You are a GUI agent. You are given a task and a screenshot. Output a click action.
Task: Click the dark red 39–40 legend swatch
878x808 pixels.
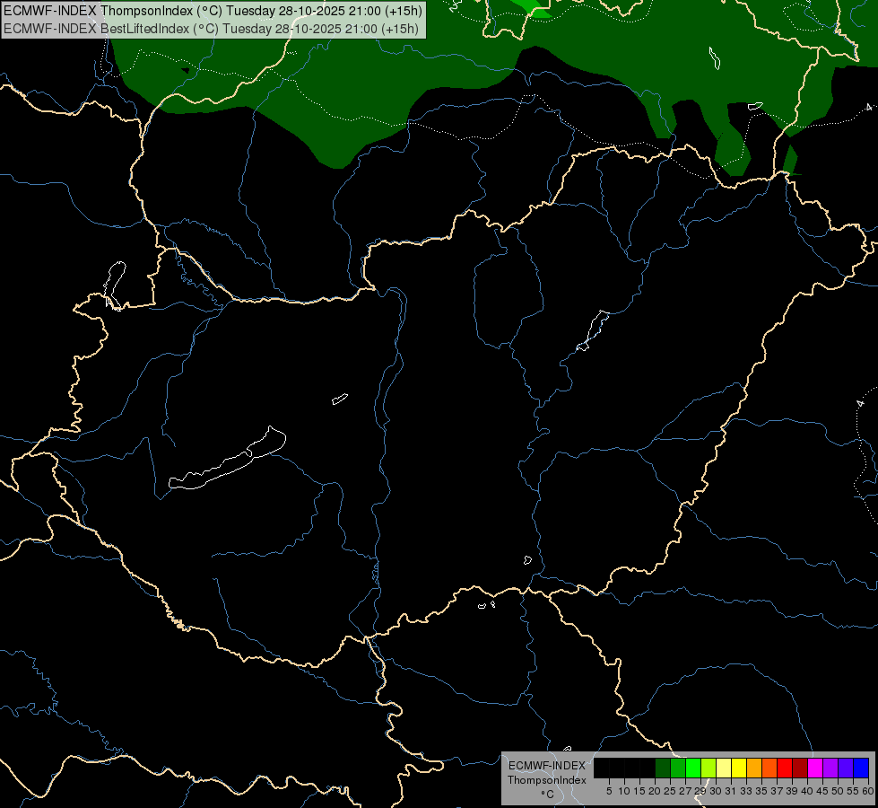(800, 768)
